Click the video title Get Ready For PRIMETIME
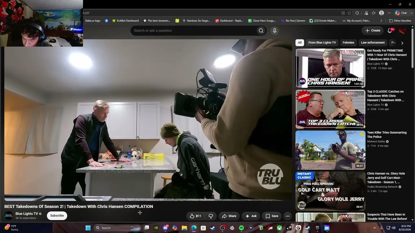The width and height of the screenshot is (415, 233). click(x=387, y=55)
